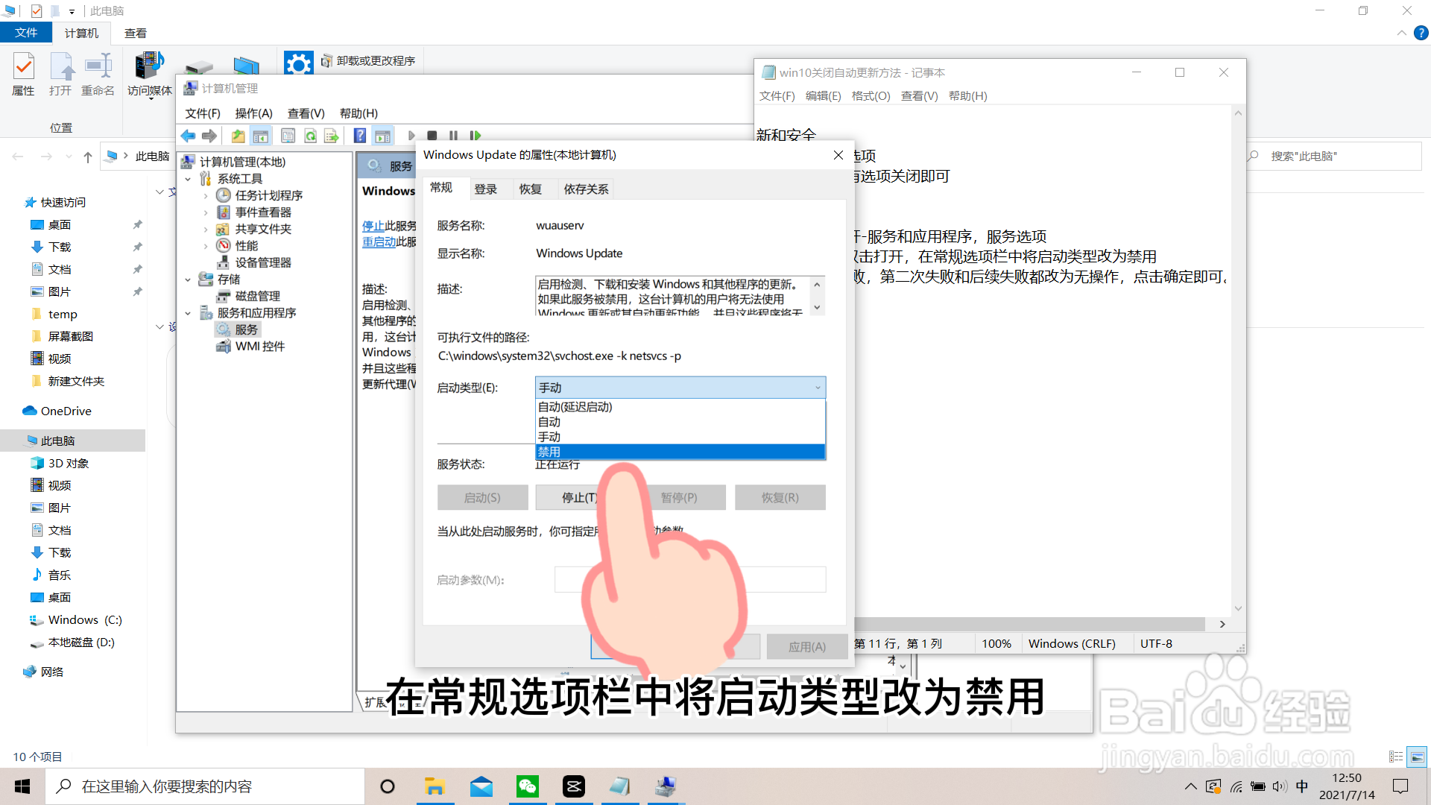
Task: Click the 应用(A) button
Action: coord(807,646)
